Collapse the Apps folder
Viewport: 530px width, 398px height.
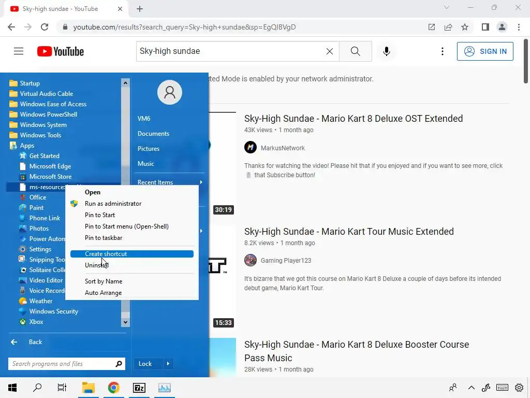(27, 146)
